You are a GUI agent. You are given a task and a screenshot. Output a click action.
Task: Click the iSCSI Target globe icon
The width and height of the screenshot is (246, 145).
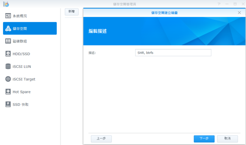pos(8,79)
